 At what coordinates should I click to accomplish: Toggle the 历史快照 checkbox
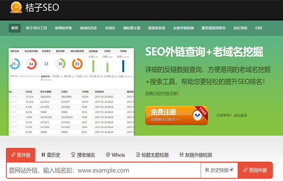(232, 170)
